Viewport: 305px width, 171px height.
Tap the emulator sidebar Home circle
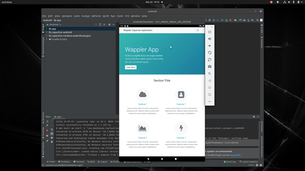(210, 88)
